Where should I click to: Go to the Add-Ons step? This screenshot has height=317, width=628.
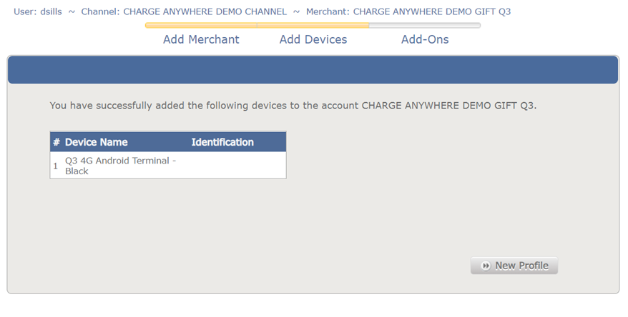click(425, 39)
